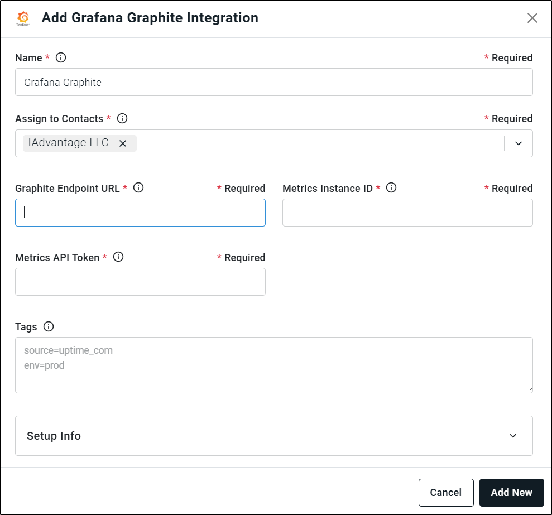Screen dimensions: 552x515
Task: Open the Assign to Contacts dropdown arrow
Action: 518,143
